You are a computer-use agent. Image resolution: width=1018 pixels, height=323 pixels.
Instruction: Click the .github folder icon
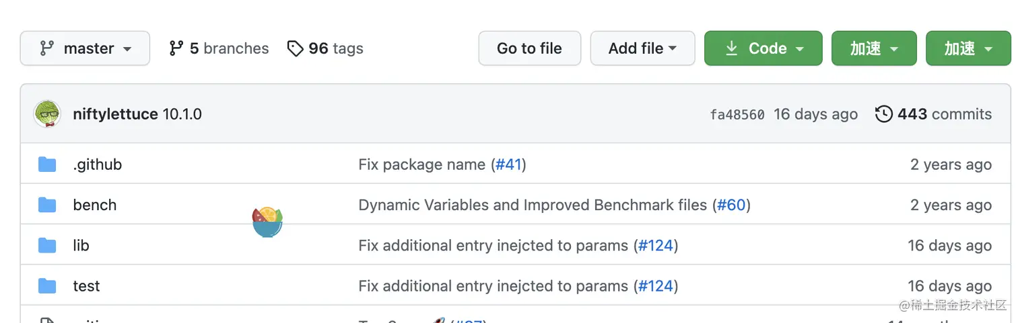[47, 165]
